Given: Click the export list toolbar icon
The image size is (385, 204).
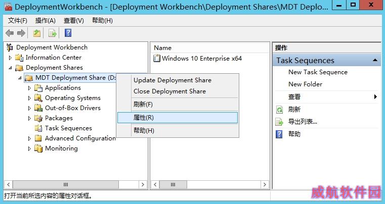Looking at the screenshot, I should (x=52, y=33).
